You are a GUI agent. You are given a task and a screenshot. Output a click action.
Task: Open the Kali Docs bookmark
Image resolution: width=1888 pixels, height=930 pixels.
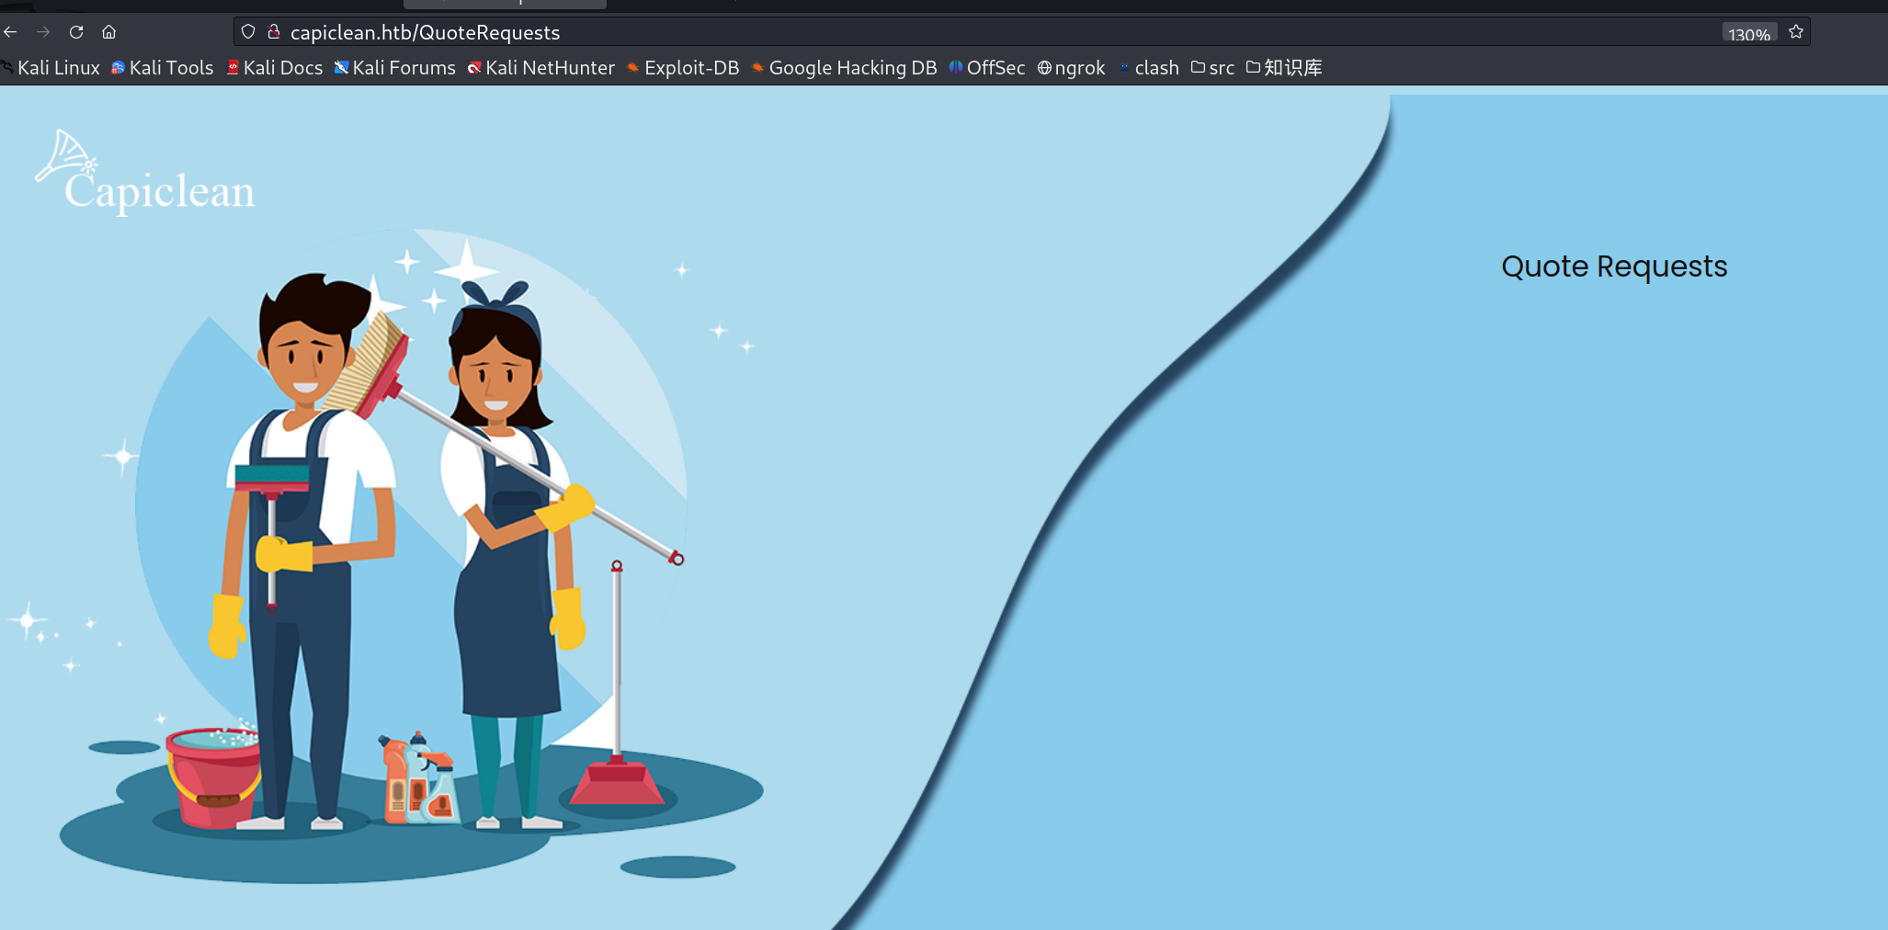(275, 68)
